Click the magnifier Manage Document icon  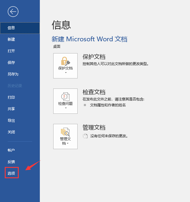[x=65, y=132]
